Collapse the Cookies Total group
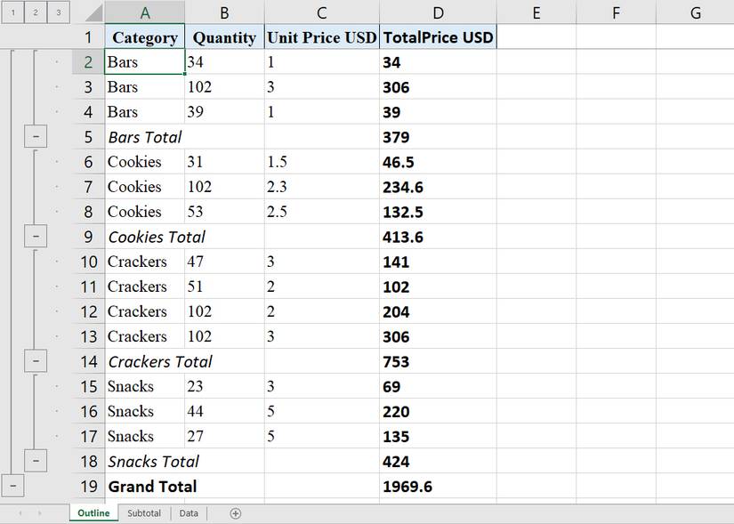734x524 pixels. (x=36, y=237)
